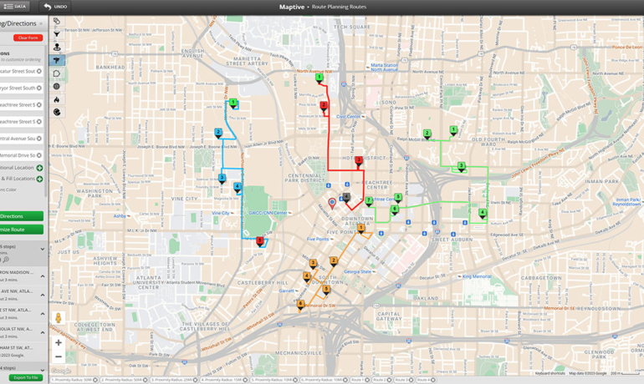The width and height of the screenshot is (644, 384).
Task: Collapse the E ST NW direction step
Action: click(x=43, y=314)
